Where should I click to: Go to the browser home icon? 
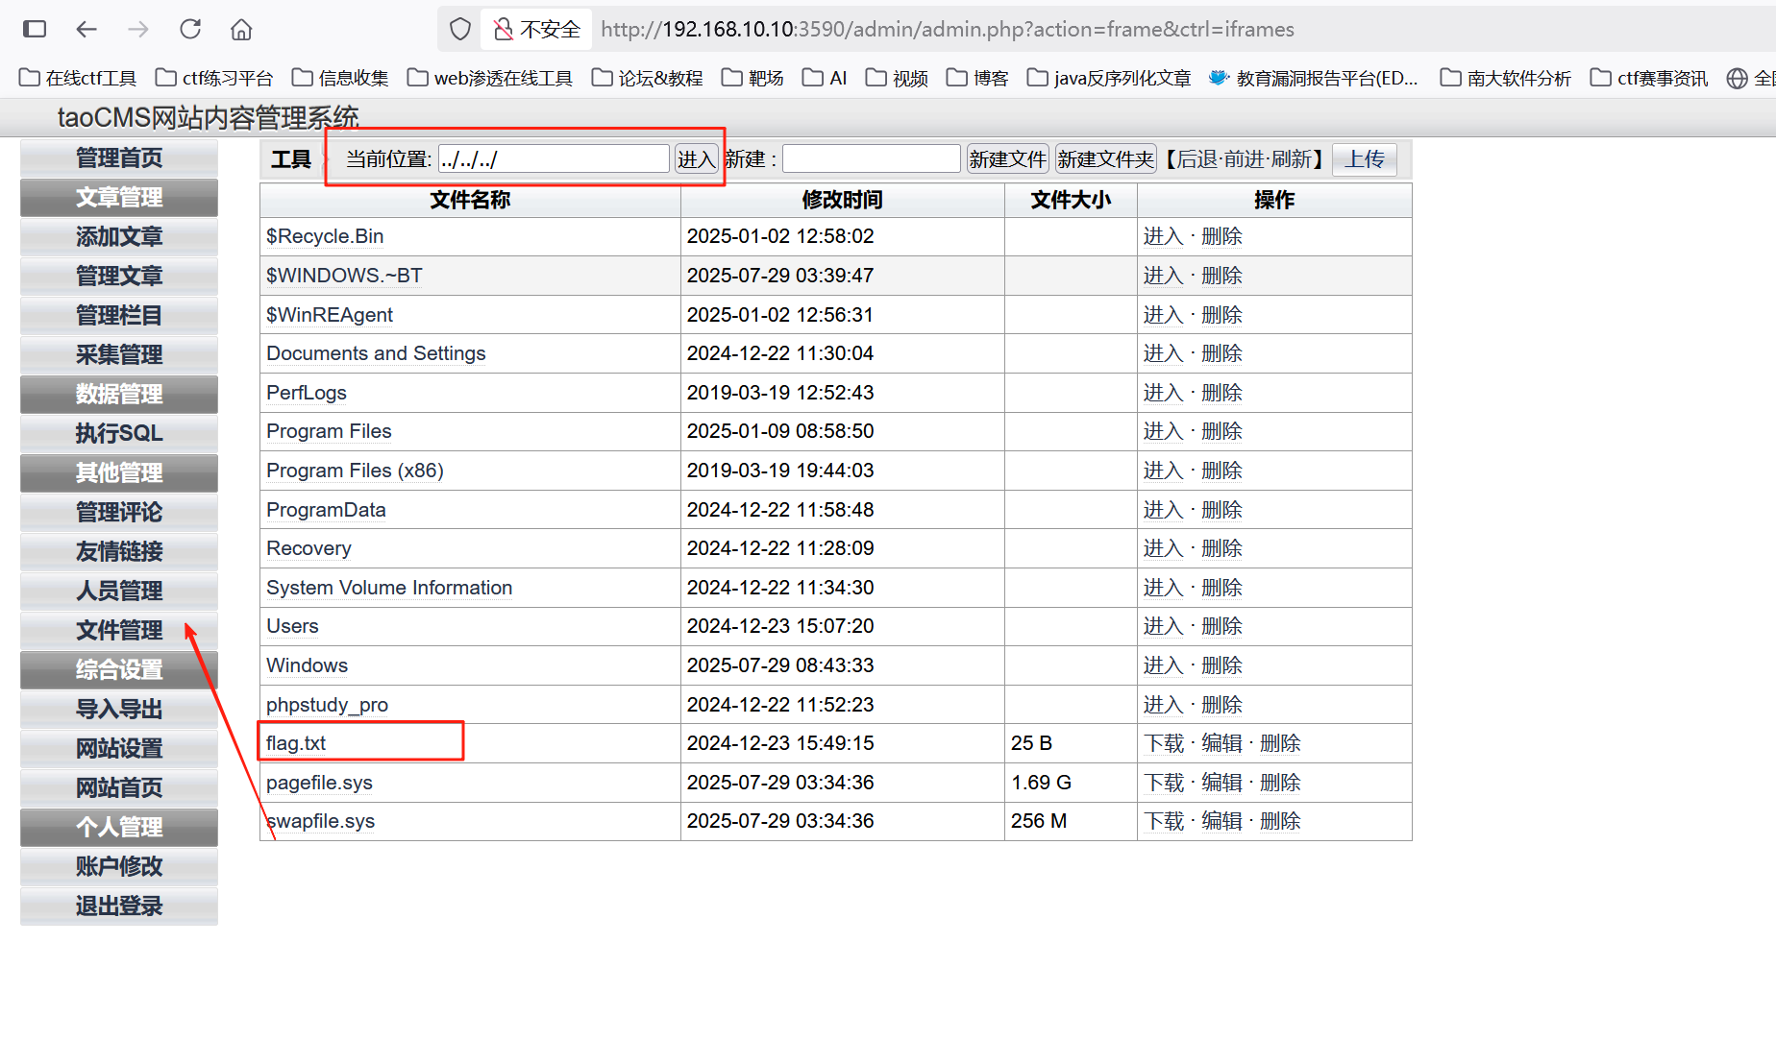241,30
